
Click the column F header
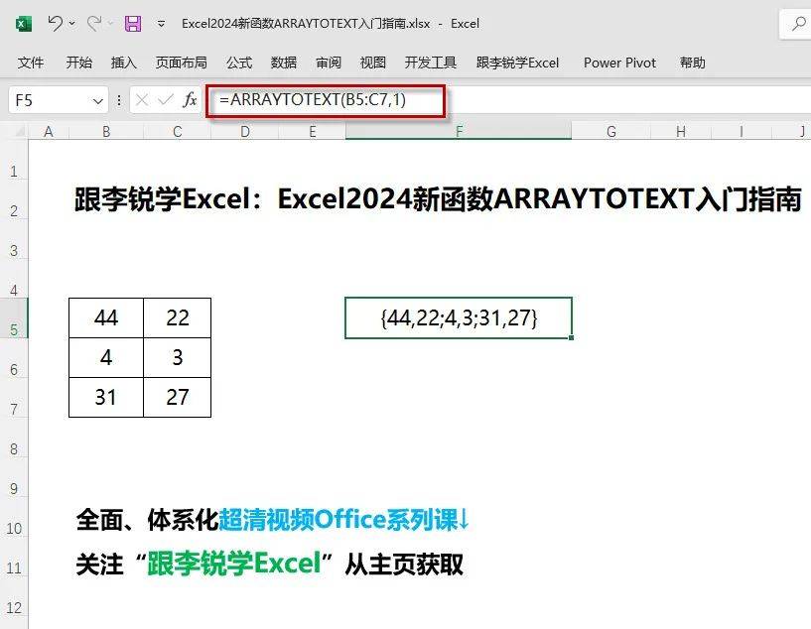tap(458, 130)
